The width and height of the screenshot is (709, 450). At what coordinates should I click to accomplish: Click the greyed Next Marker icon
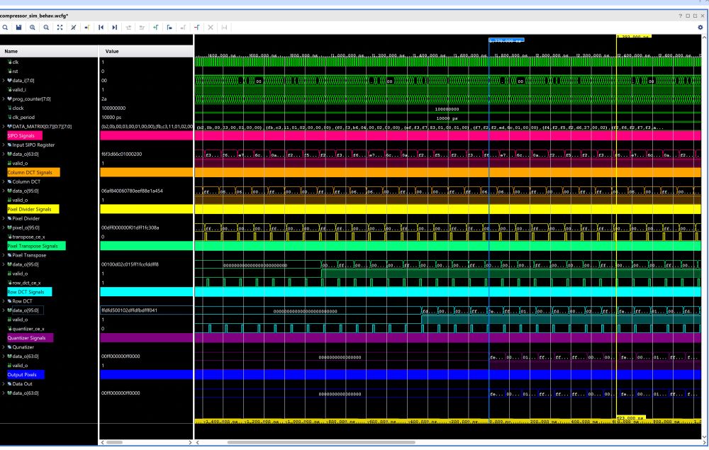tap(183, 28)
